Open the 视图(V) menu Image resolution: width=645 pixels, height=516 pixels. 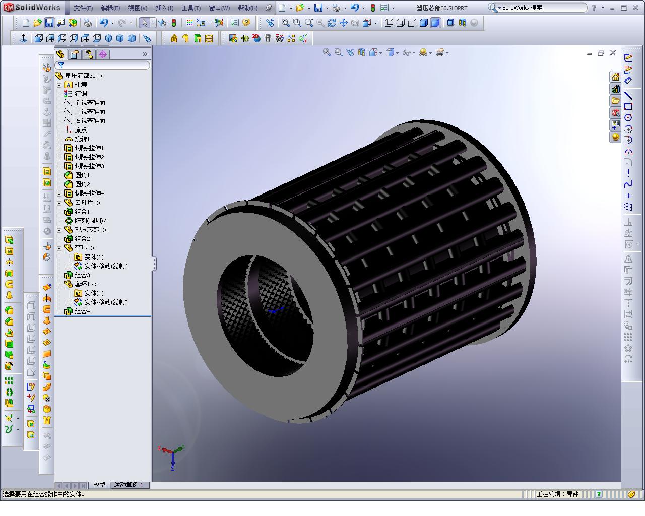pyautogui.click(x=138, y=8)
